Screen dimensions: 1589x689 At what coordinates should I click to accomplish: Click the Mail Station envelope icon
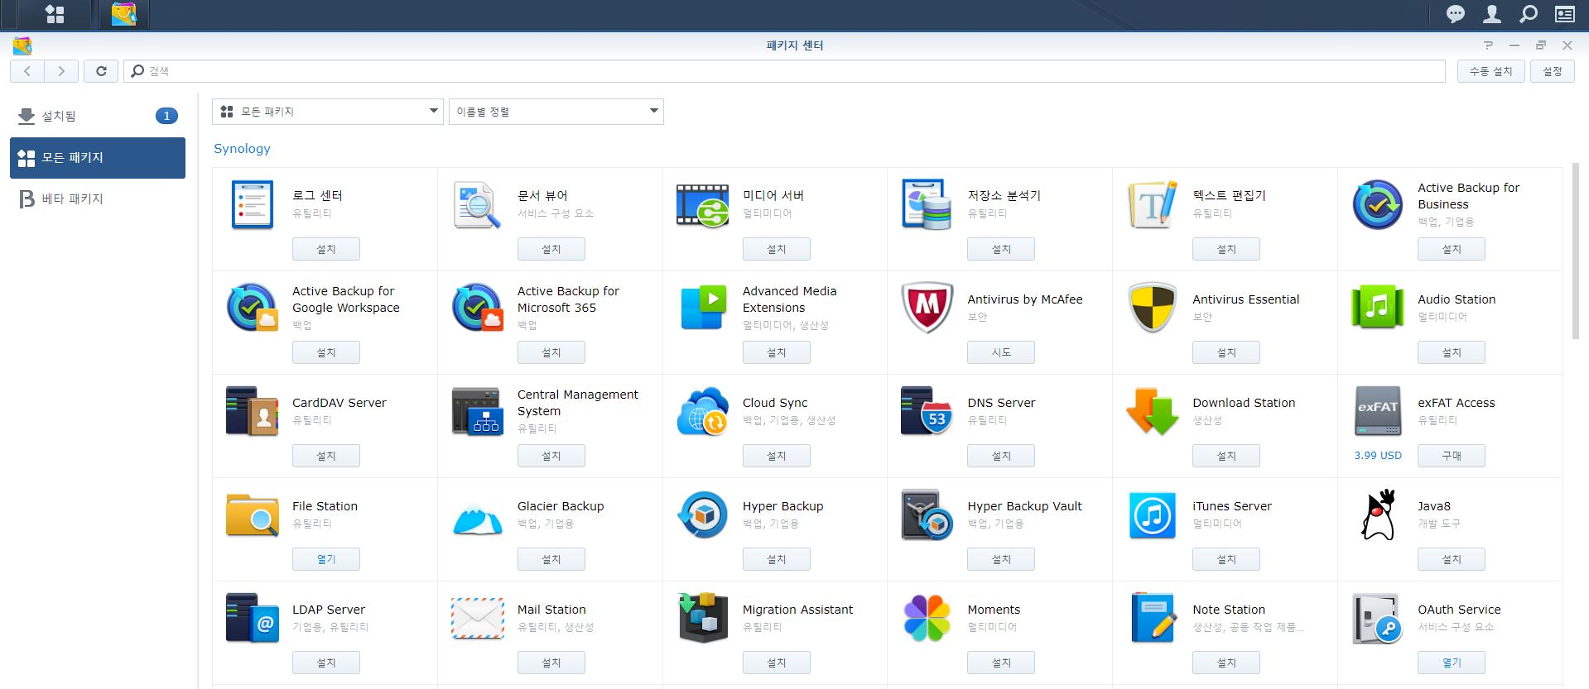tap(478, 619)
